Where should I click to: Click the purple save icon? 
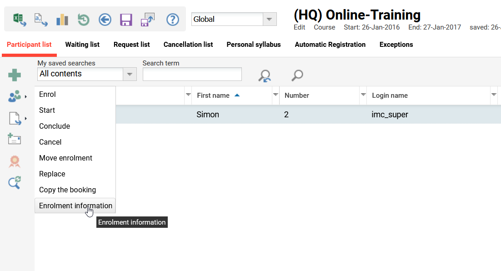(126, 20)
